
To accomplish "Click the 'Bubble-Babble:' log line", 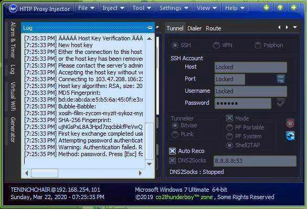I will coord(60,106).
